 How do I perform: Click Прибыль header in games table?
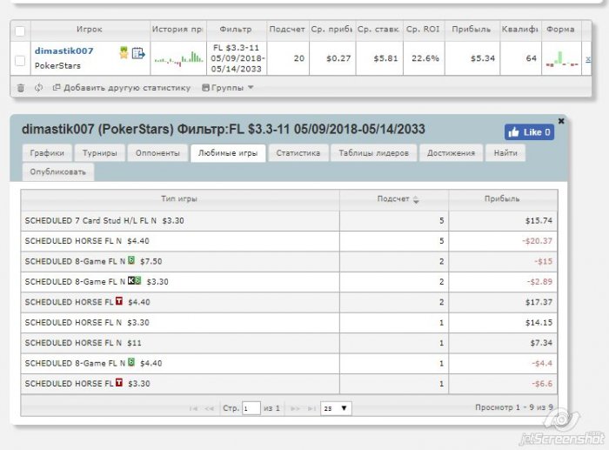[x=502, y=199]
